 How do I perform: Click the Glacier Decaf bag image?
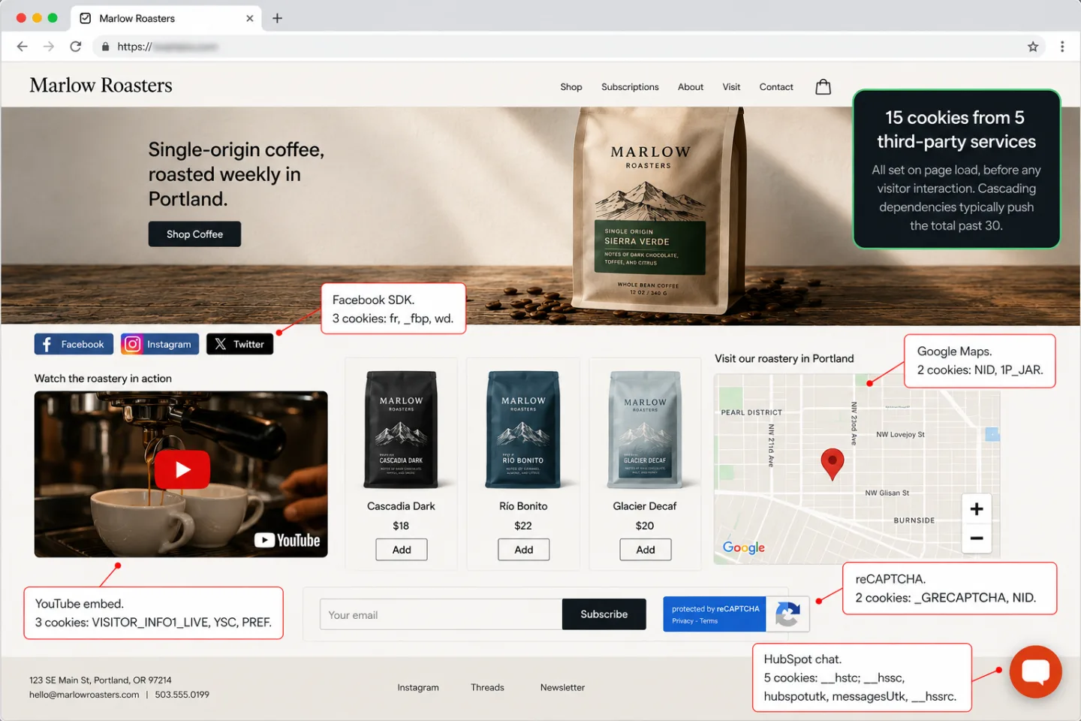pyautogui.click(x=645, y=430)
